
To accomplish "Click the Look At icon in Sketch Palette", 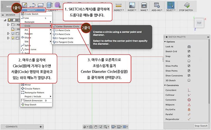I will coord(189,47).
